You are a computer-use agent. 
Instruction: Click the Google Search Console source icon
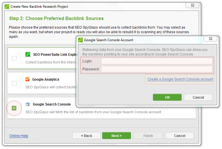(x=28, y=104)
